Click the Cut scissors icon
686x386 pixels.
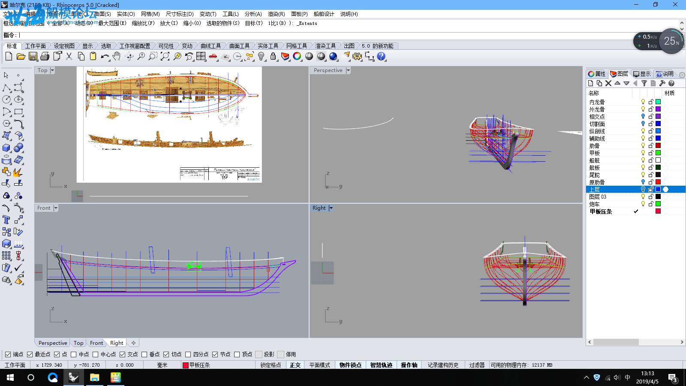tap(69, 56)
